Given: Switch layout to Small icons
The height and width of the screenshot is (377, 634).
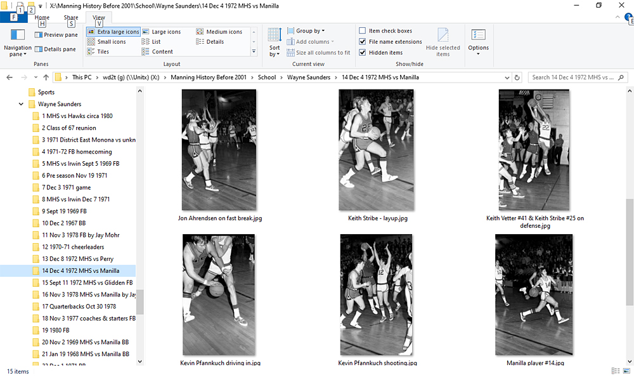Looking at the screenshot, I should tap(107, 42).
